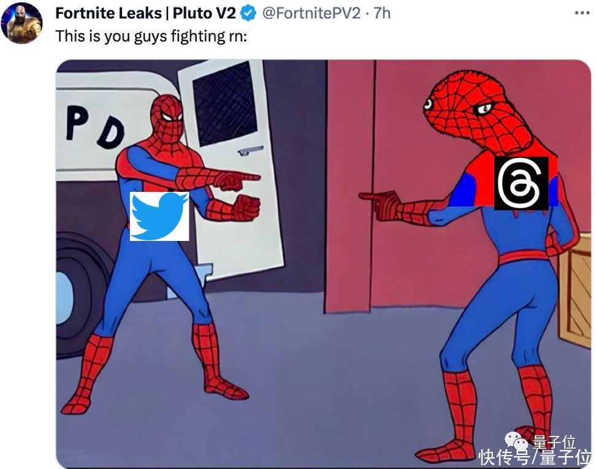This screenshot has height=469, width=596.
Task: Click the "量子位" label beside WeChat icon
Action: pyautogui.click(x=554, y=442)
